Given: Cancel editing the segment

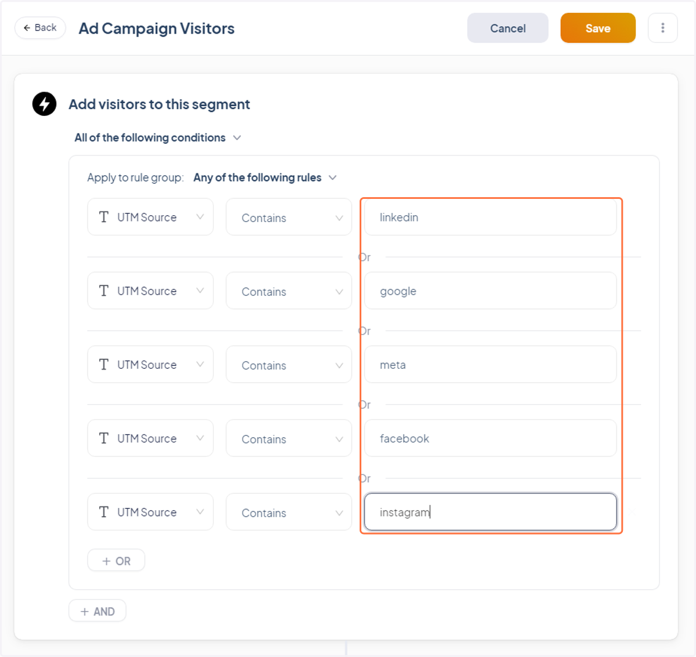Looking at the screenshot, I should coord(507,28).
